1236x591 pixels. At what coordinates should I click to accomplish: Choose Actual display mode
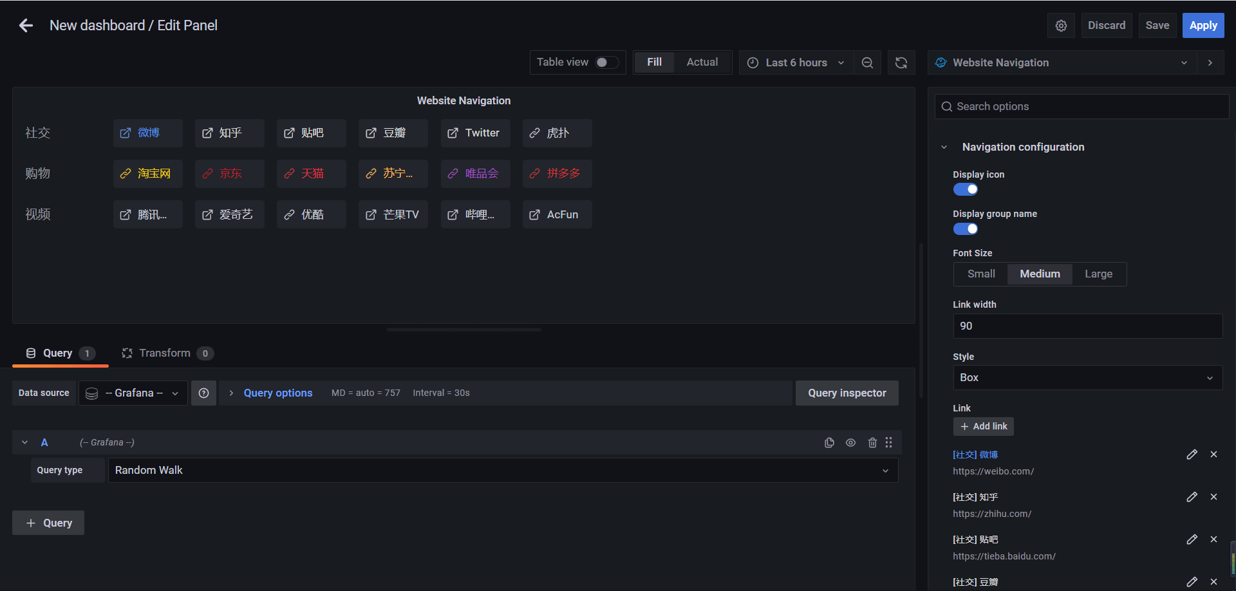(x=702, y=62)
